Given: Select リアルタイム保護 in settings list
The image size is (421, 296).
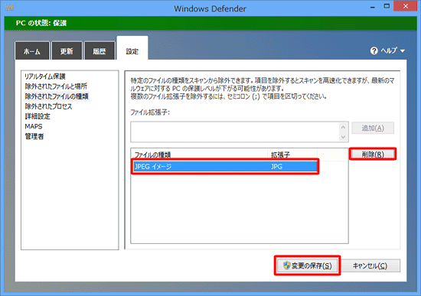Looking at the screenshot, I should tap(45, 76).
